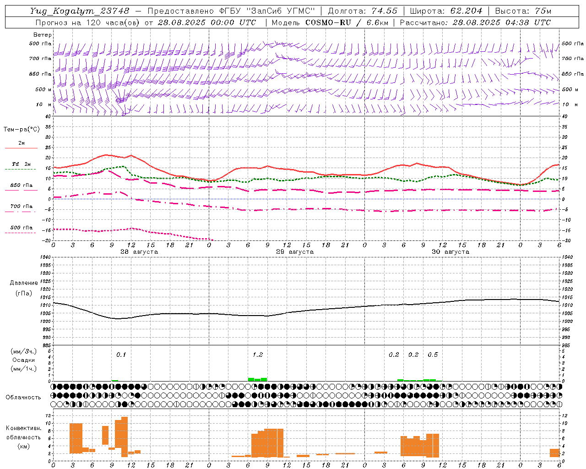Click the 2м temperature legend entry
This screenshot has width=586, height=469.
[x=22, y=143]
